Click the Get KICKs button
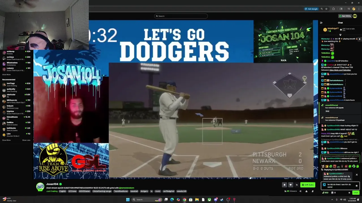This screenshot has width=362, height=203. pyautogui.click(x=345, y=16)
